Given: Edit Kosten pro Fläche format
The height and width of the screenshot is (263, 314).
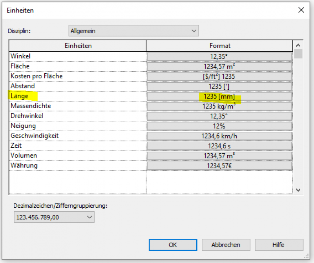Looking at the screenshot, I should [219, 76].
